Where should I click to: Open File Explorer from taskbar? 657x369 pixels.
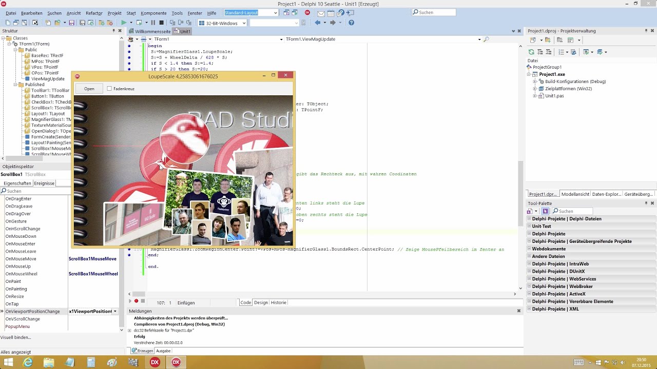pos(49,362)
